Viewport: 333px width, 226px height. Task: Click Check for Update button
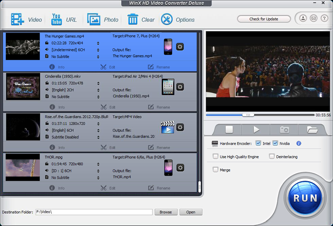point(264,19)
